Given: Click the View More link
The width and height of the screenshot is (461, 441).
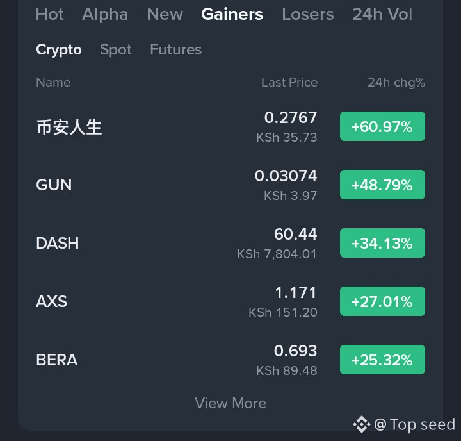Looking at the screenshot, I should (230, 403).
